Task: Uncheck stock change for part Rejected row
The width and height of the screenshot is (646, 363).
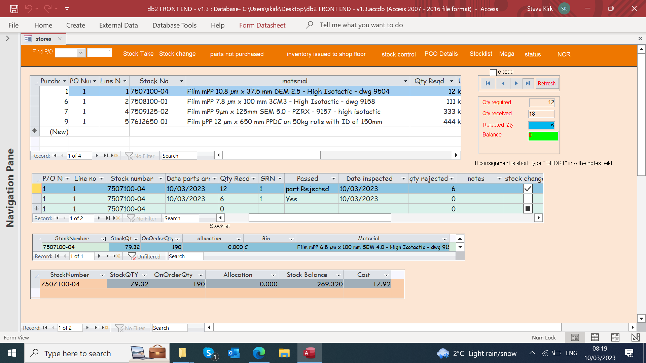Action: [x=528, y=189]
